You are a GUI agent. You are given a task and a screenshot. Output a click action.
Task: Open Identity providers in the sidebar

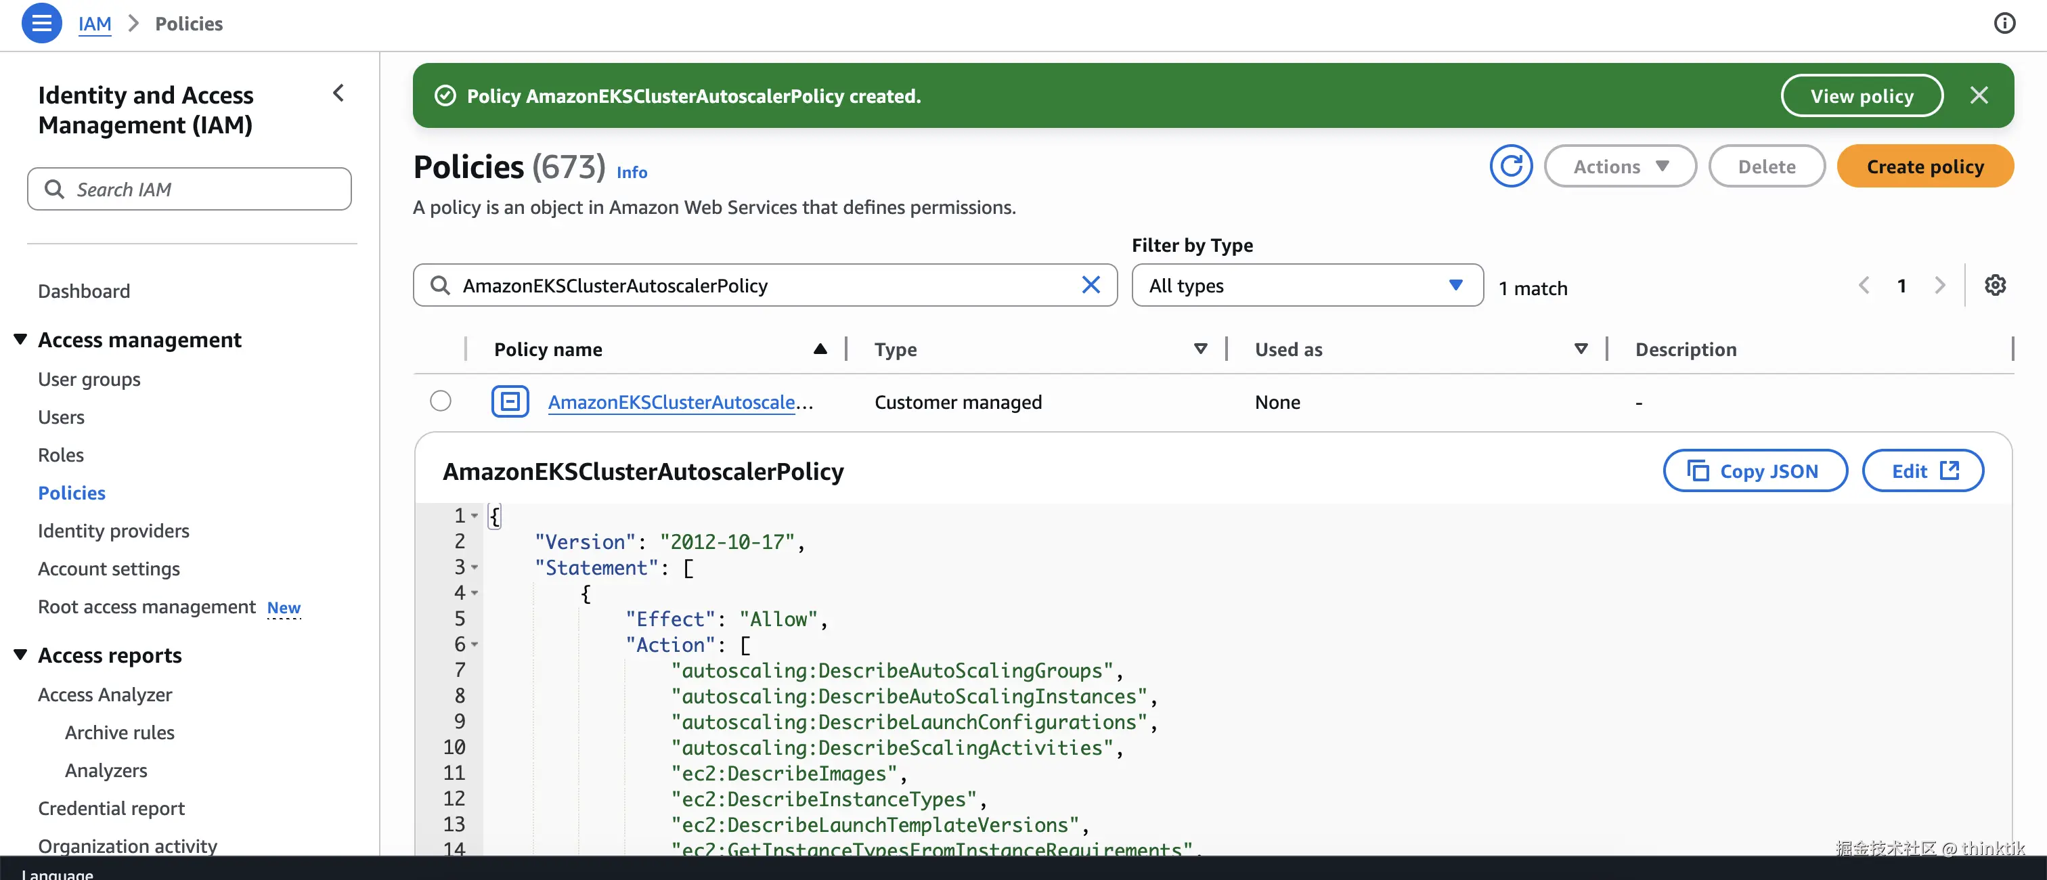coord(114,530)
